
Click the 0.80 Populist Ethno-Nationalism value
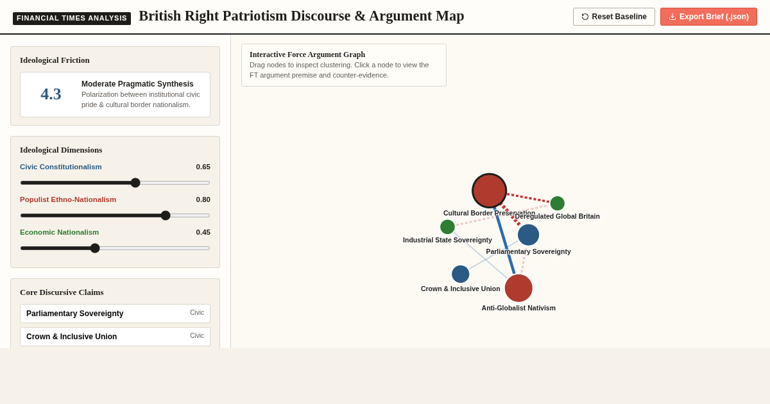coord(203,199)
